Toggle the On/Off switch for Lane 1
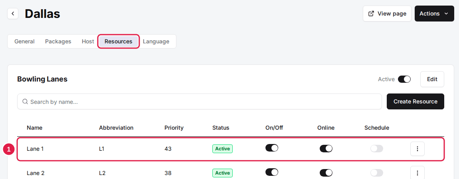 (272, 148)
